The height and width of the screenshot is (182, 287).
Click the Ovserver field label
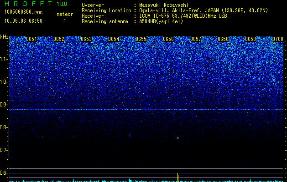coord(93,5)
